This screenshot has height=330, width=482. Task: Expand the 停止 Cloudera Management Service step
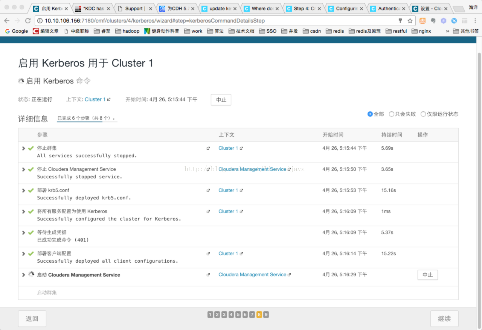(24, 169)
